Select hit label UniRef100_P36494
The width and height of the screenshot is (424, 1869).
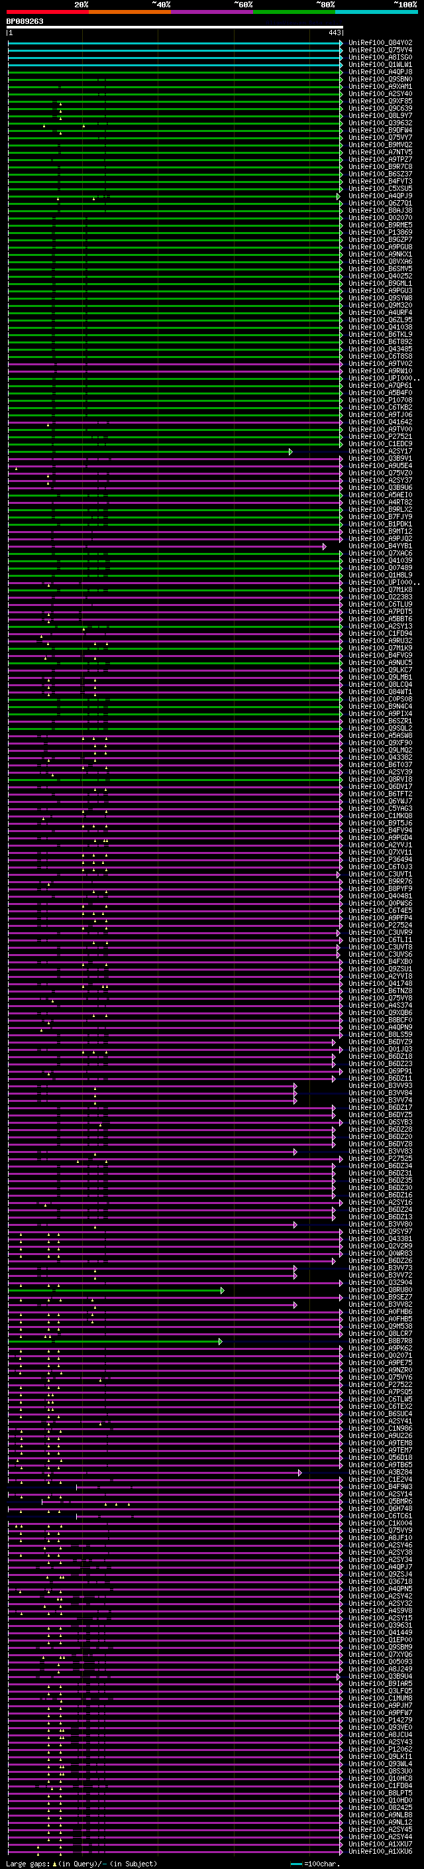(380, 859)
